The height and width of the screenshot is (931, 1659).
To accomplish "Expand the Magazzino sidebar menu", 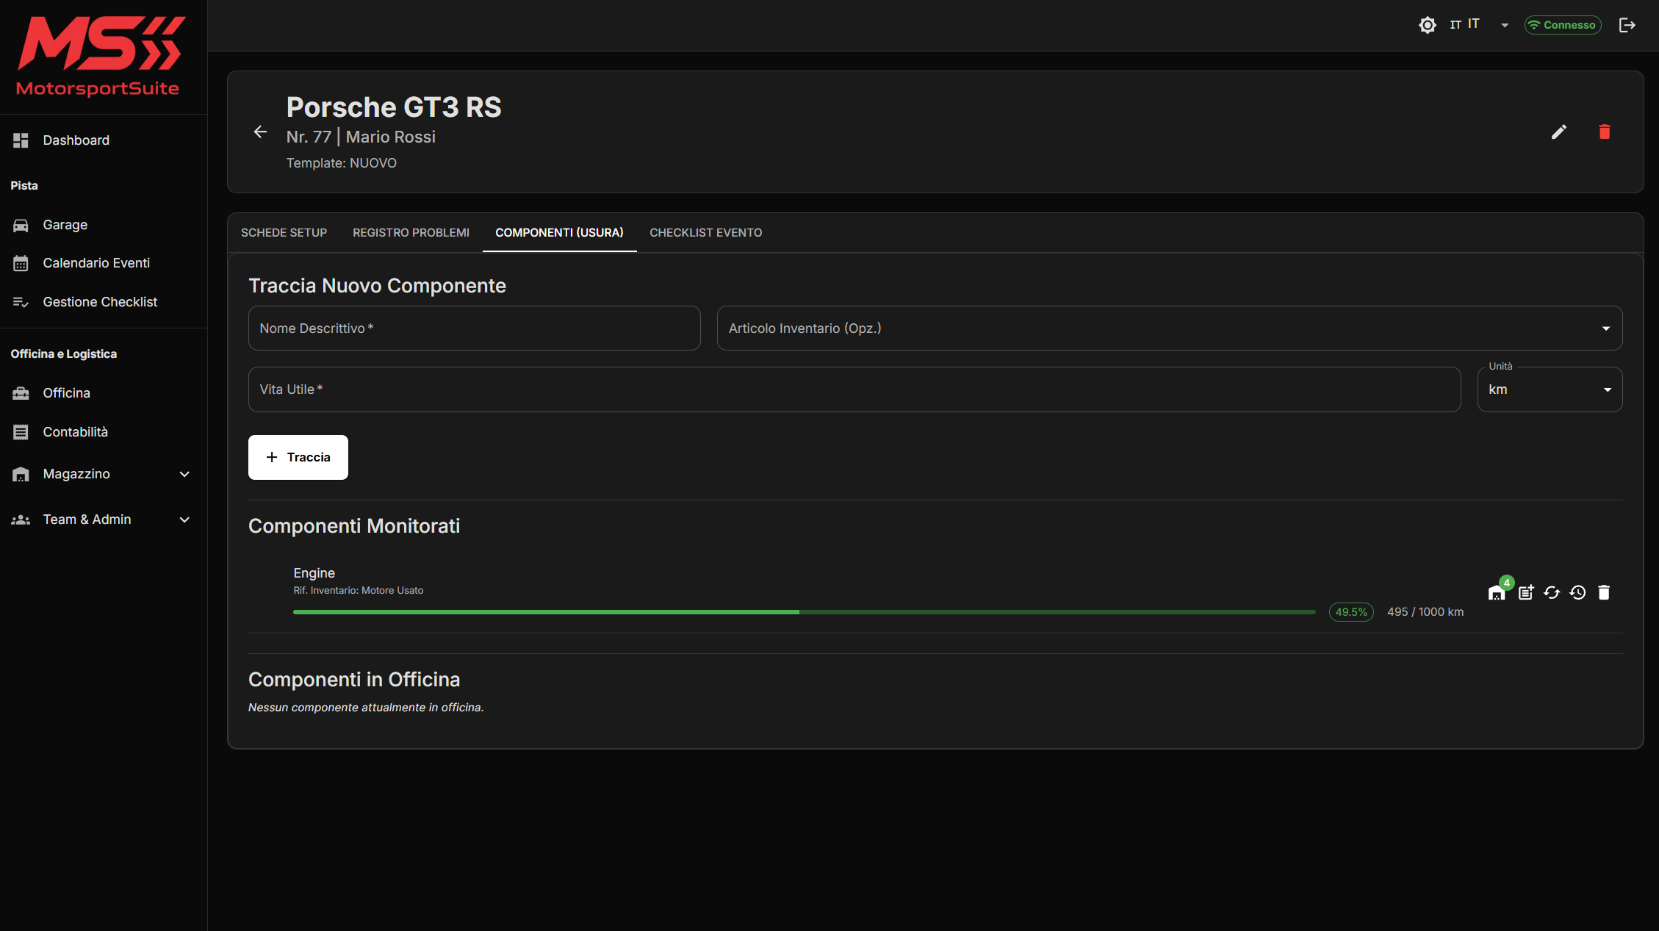I will pyautogui.click(x=103, y=474).
